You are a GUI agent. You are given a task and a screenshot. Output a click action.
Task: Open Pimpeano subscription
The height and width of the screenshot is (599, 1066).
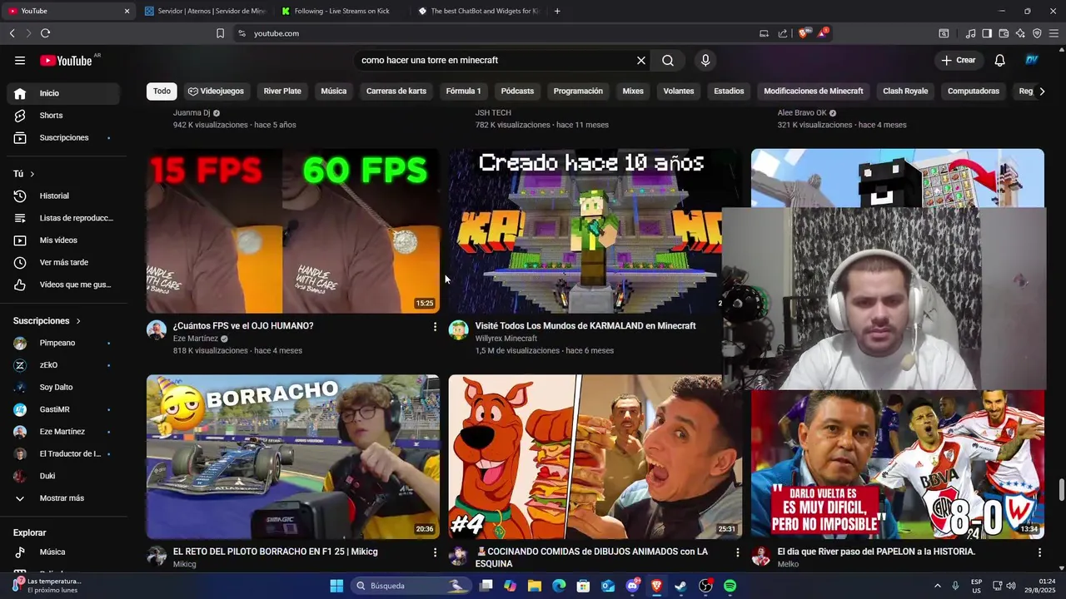tap(63, 343)
